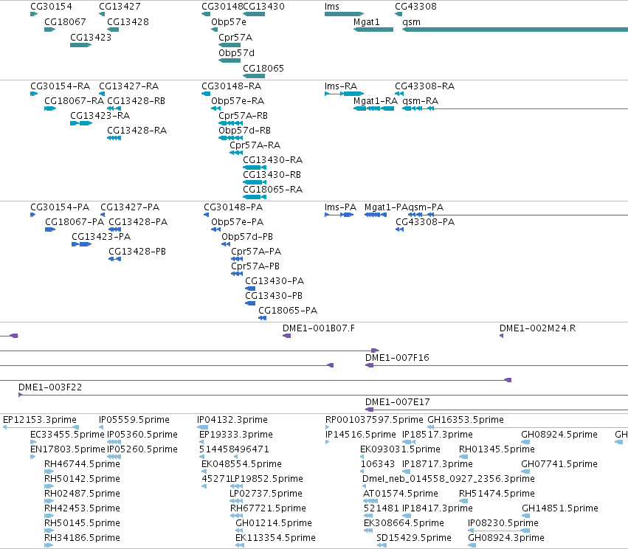Select the Obp57d gene label
The width and height of the screenshot is (628, 549).
236,53
